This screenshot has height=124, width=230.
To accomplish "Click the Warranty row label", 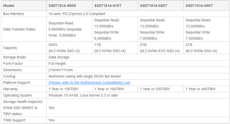I will click(x=10, y=89).
